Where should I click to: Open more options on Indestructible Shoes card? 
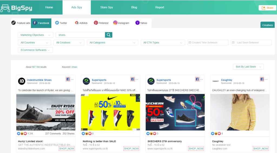(72, 80)
